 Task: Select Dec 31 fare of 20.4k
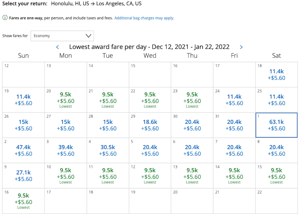coord(234,125)
